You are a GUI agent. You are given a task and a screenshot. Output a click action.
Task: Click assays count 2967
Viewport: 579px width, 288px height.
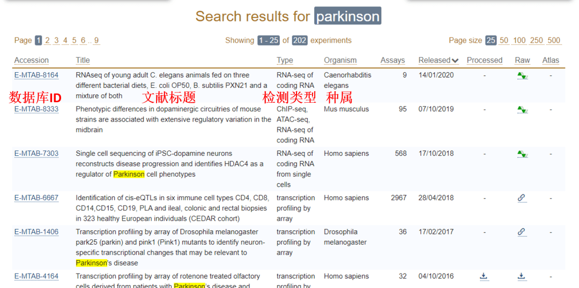pyautogui.click(x=399, y=198)
